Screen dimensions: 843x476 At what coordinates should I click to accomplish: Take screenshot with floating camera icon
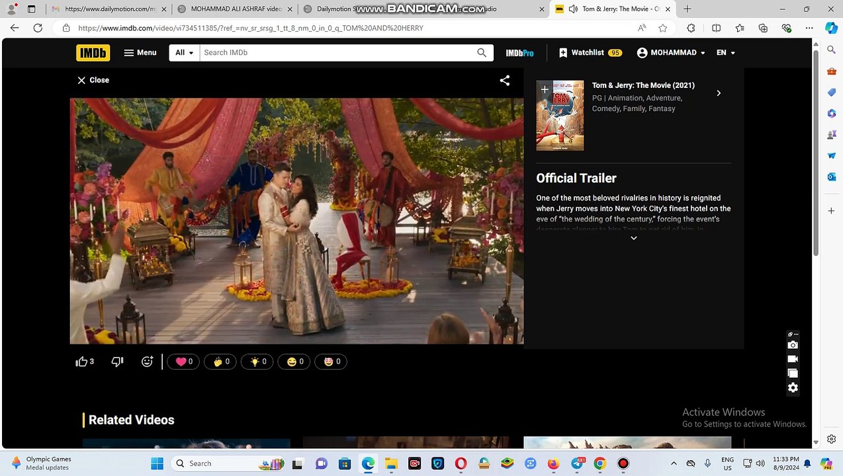pos(793,345)
